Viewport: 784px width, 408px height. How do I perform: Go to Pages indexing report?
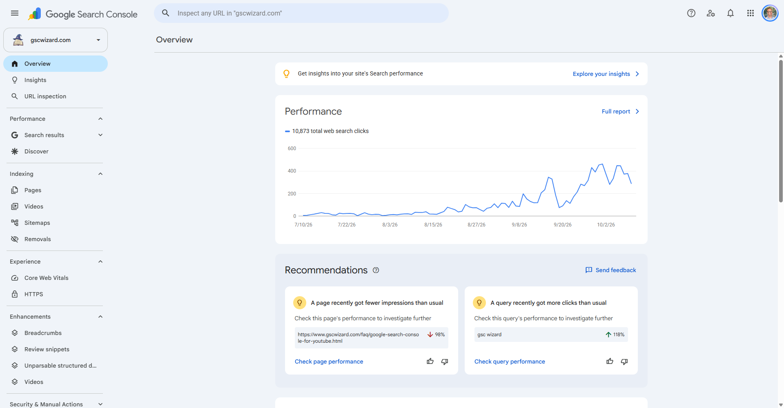(x=56, y=190)
